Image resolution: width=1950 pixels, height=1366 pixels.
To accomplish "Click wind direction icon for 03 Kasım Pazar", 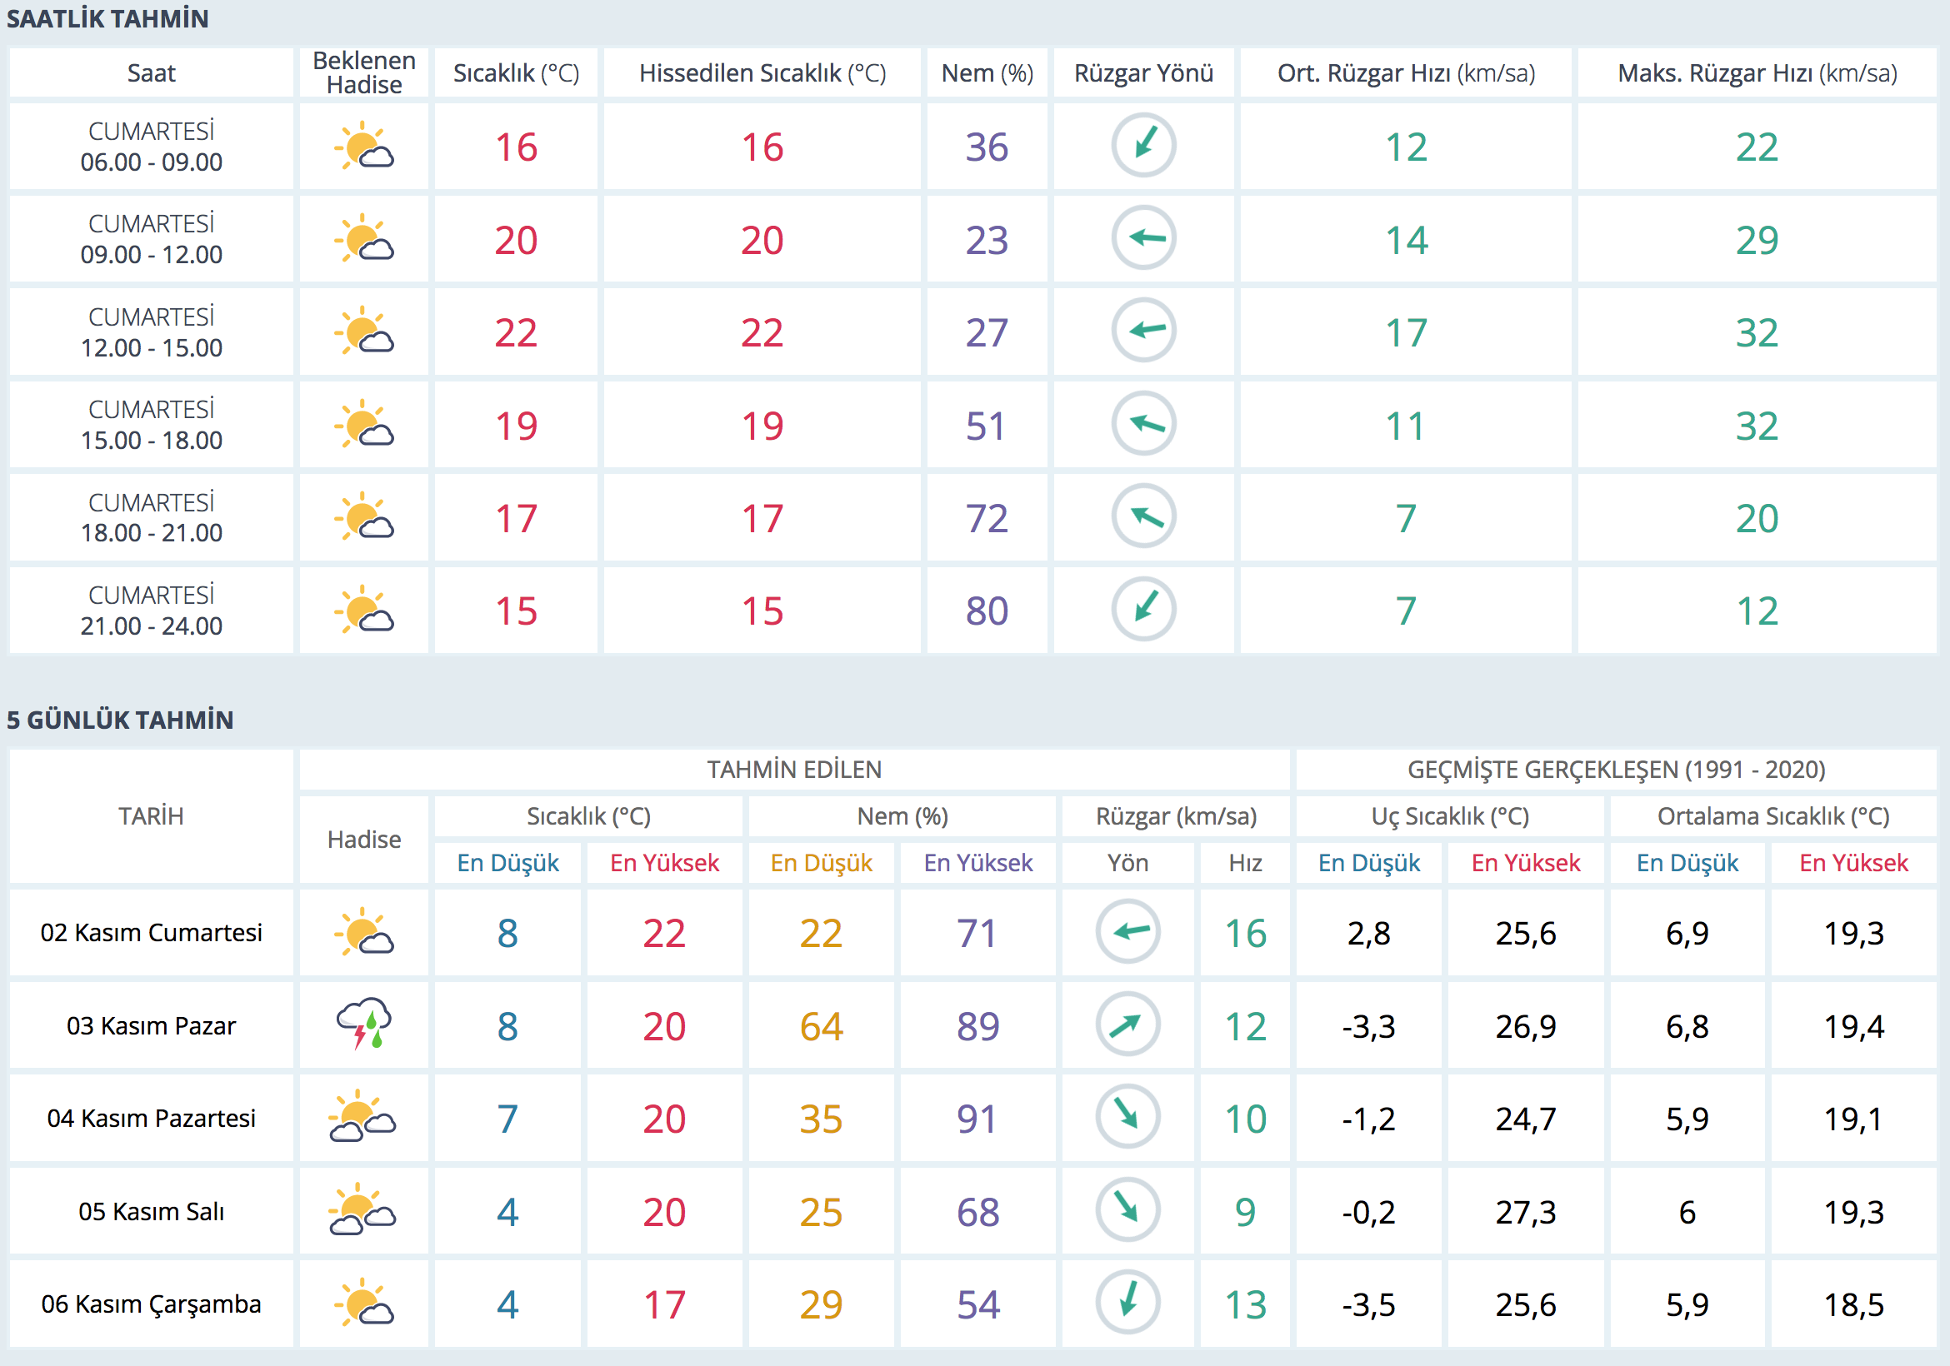I will click(x=1127, y=1024).
